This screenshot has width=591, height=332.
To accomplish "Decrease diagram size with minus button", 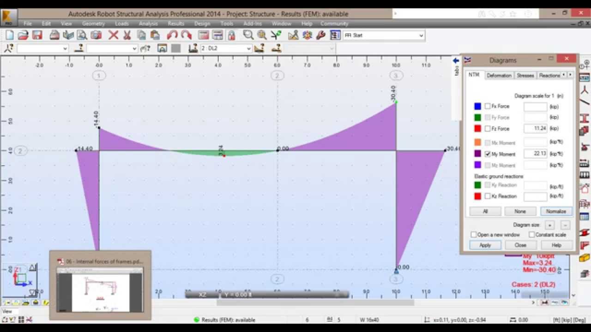I will click(x=566, y=225).
